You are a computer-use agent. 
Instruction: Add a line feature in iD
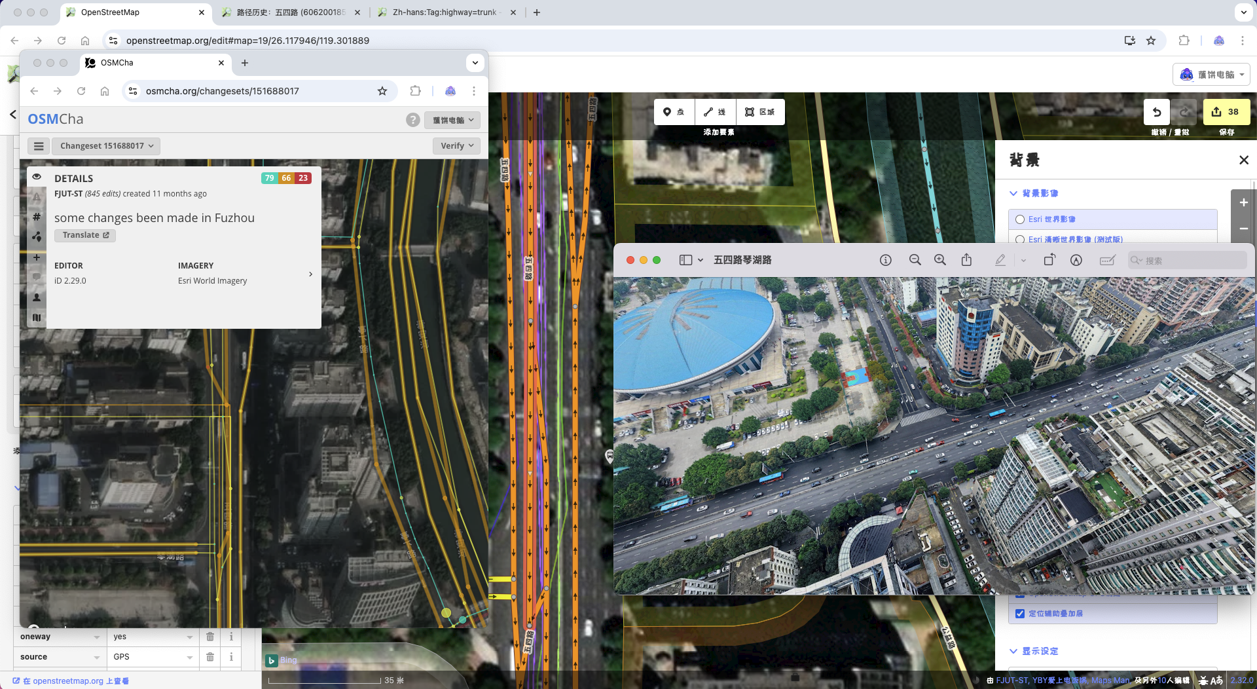click(715, 112)
